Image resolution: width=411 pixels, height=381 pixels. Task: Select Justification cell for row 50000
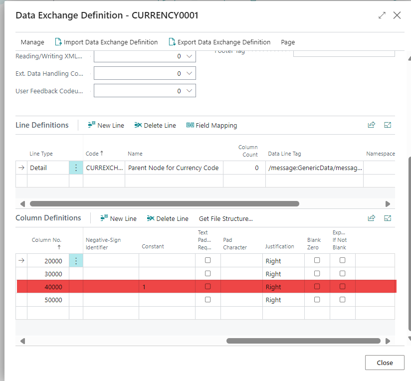coord(283,300)
